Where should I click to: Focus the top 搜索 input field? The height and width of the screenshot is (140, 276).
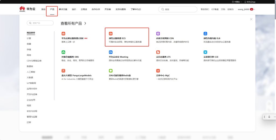tap(178, 9)
